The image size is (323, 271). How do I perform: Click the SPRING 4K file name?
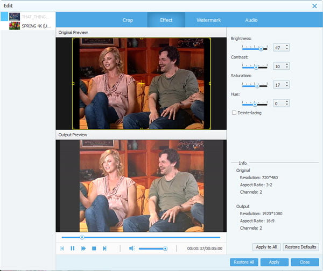click(36, 26)
